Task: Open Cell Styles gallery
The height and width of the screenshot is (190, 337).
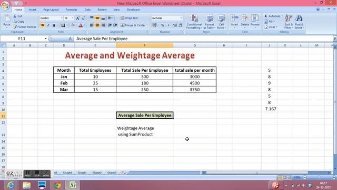Action: coord(221,22)
